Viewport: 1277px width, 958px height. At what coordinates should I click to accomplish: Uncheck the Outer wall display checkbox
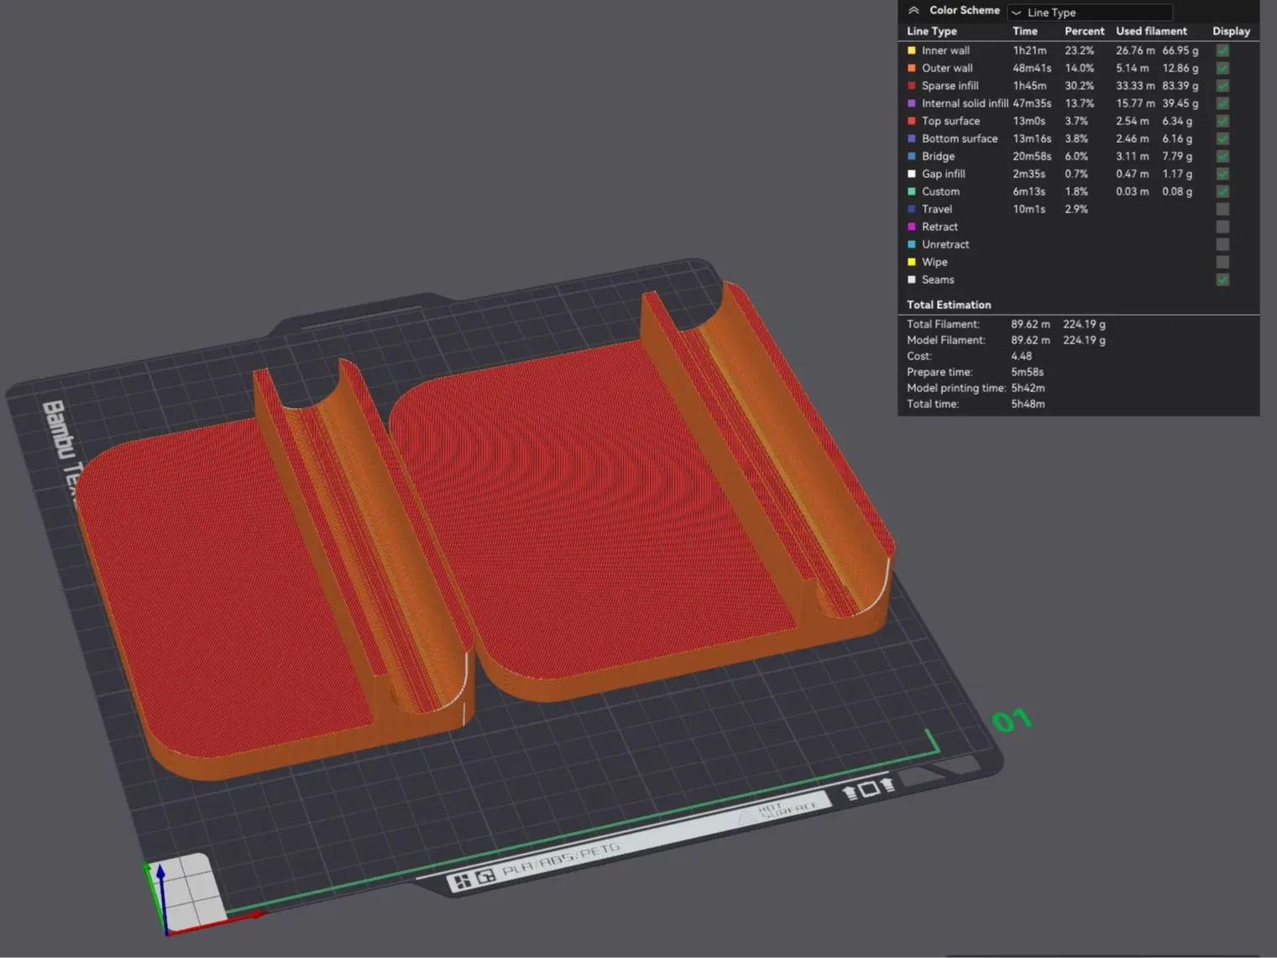pyautogui.click(x=1222, y=68)
